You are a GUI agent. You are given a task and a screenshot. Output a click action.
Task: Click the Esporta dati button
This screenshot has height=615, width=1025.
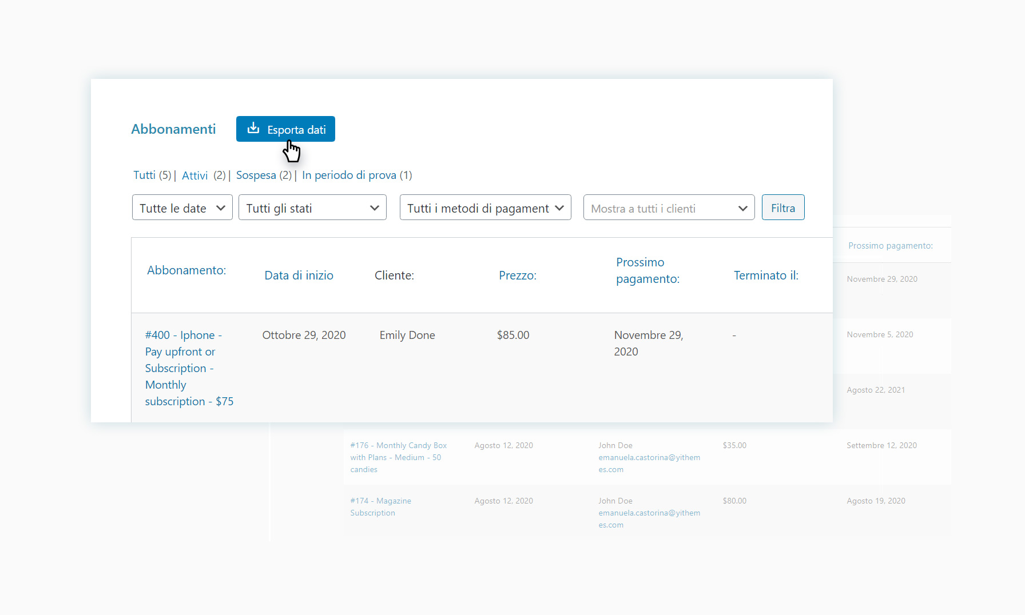285,129
